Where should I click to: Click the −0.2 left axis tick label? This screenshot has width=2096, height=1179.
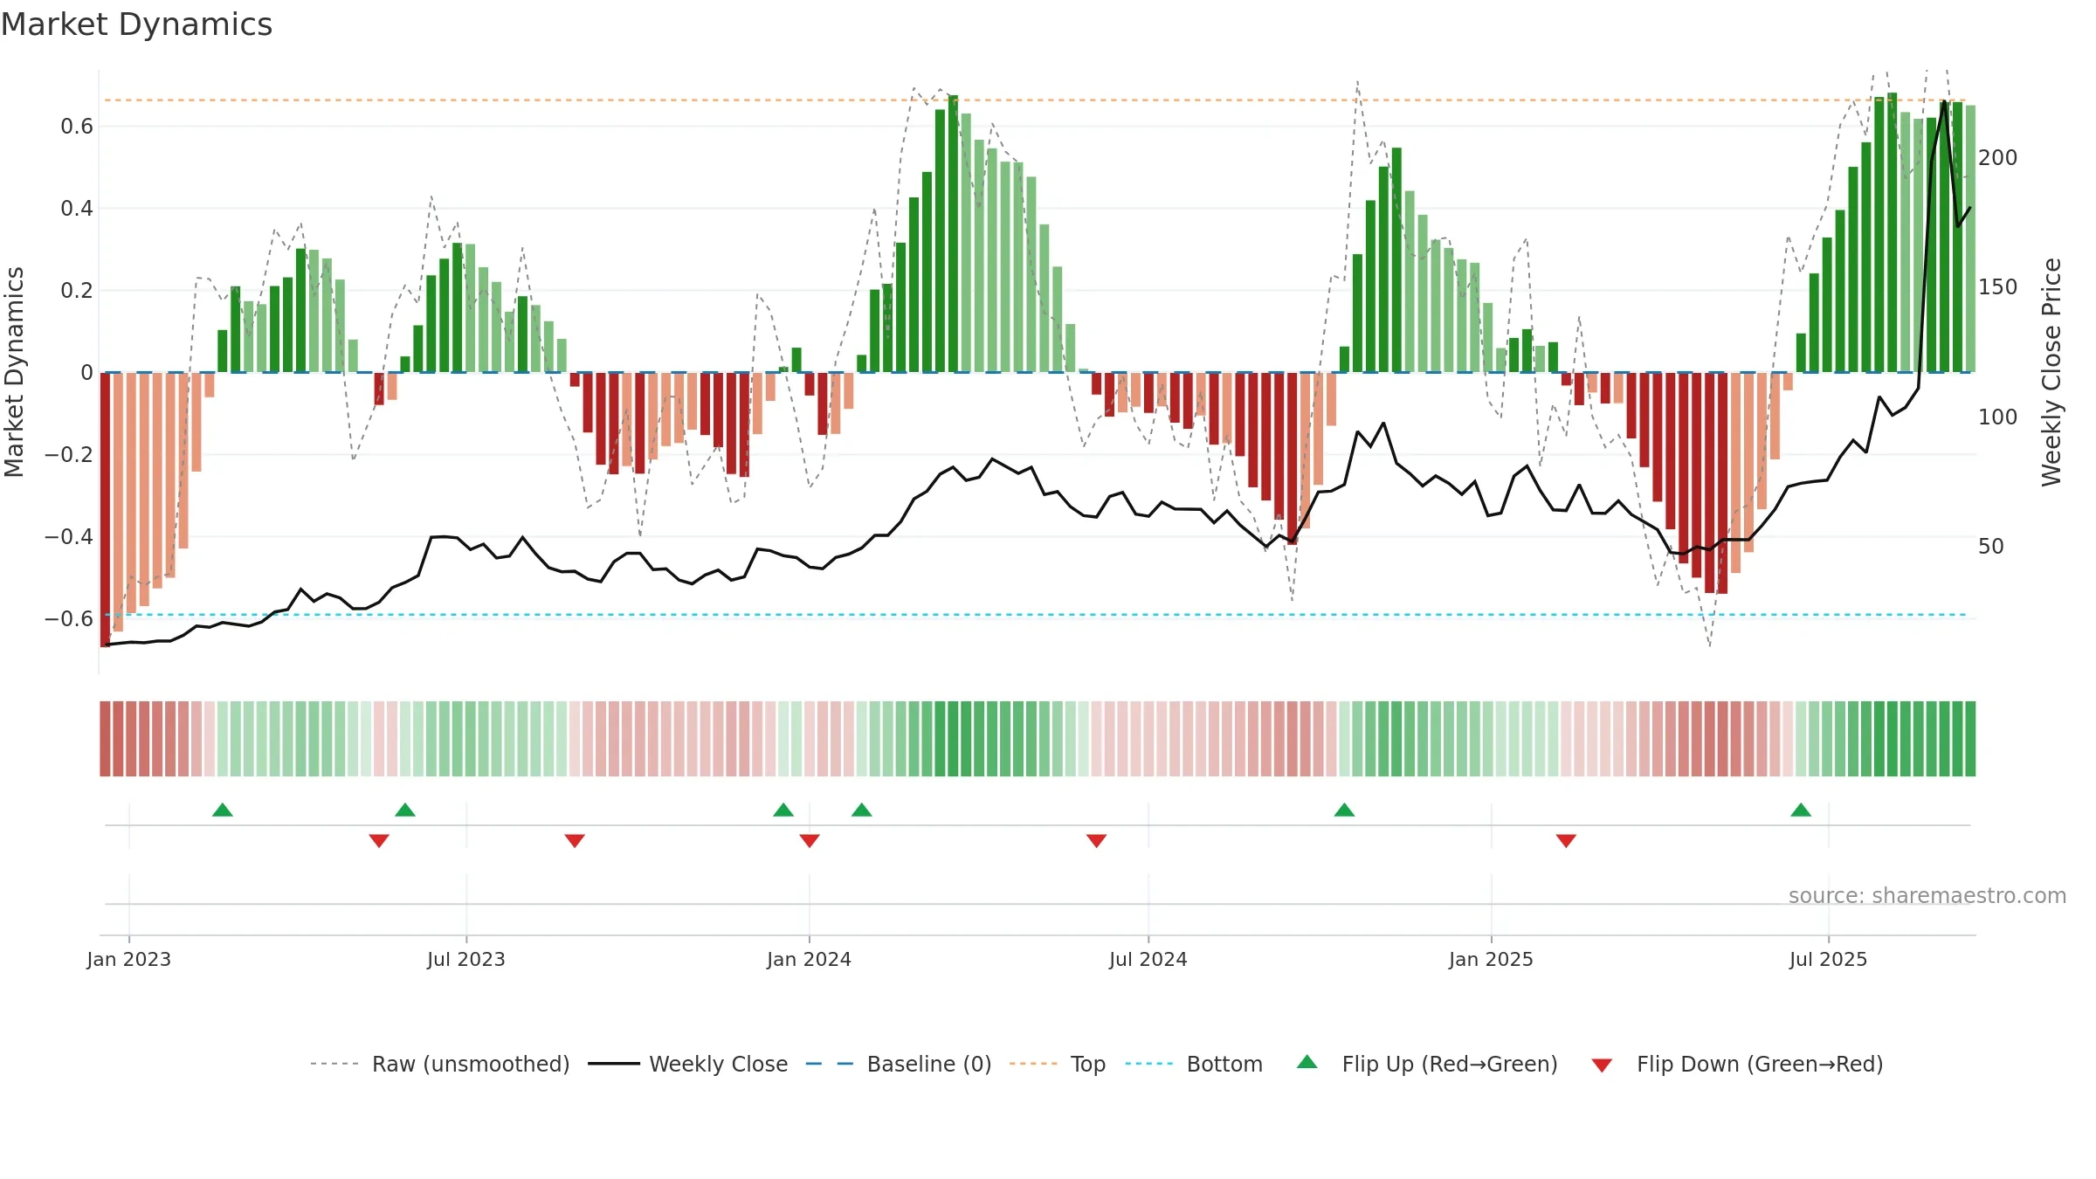tap(69, 455)
